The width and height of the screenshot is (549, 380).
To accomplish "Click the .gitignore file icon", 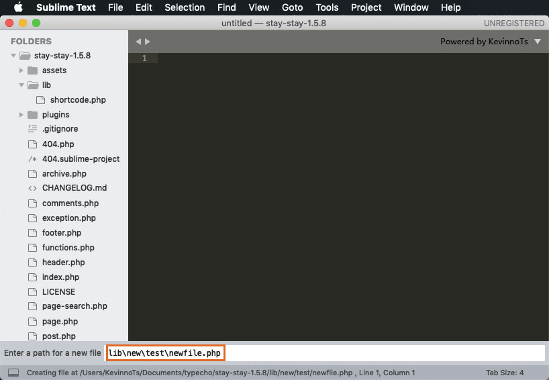I will click(33, 129).
